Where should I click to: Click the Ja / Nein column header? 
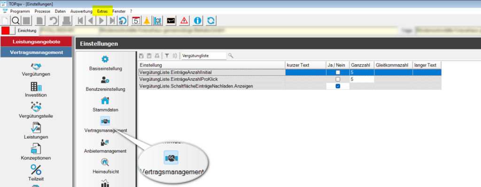338,65
